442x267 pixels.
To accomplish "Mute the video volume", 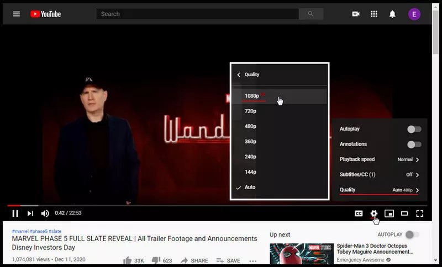I will 45,213.
